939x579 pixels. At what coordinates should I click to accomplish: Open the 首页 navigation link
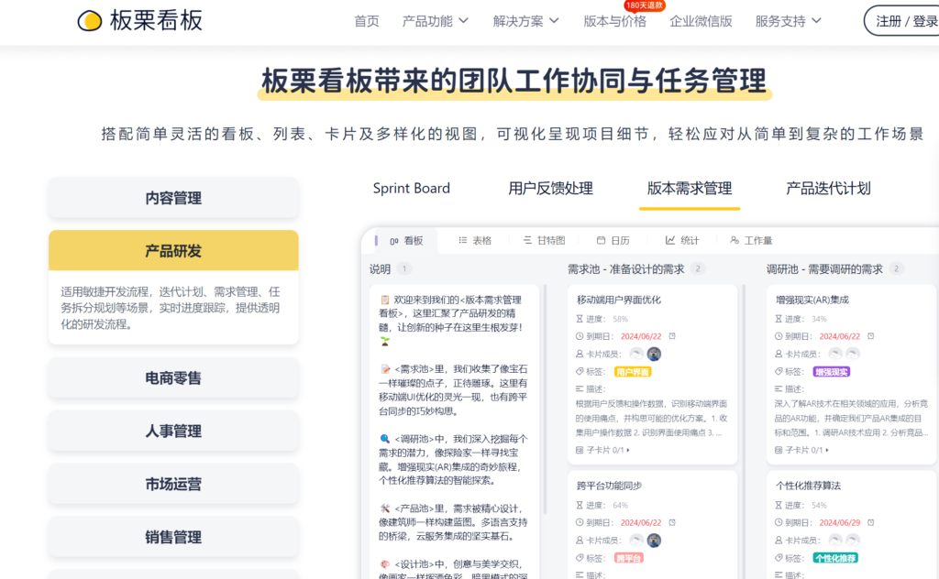366,20
